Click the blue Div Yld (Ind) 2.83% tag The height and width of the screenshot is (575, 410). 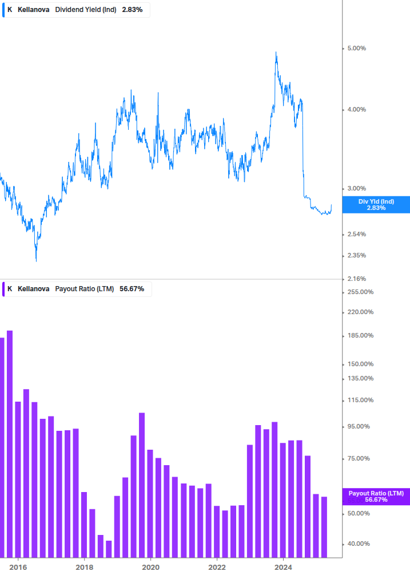tap(376, 205)
